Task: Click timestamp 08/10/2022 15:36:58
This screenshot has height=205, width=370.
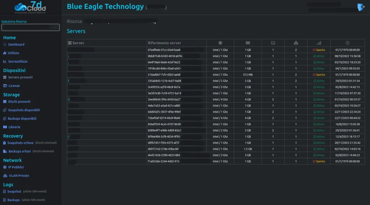Action: (348, 56)
